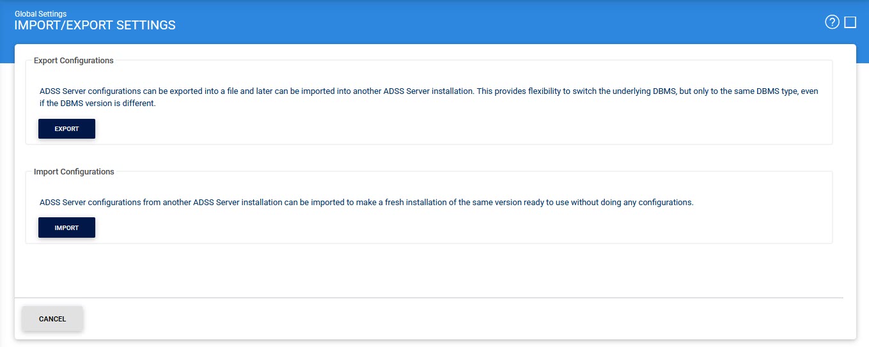Open the help question mark icon
Screen dimensions: 869x347
(x=831, y=22)
